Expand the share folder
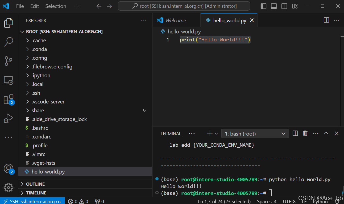The width and height of the screenshot is (344, 204). point(85,110)
